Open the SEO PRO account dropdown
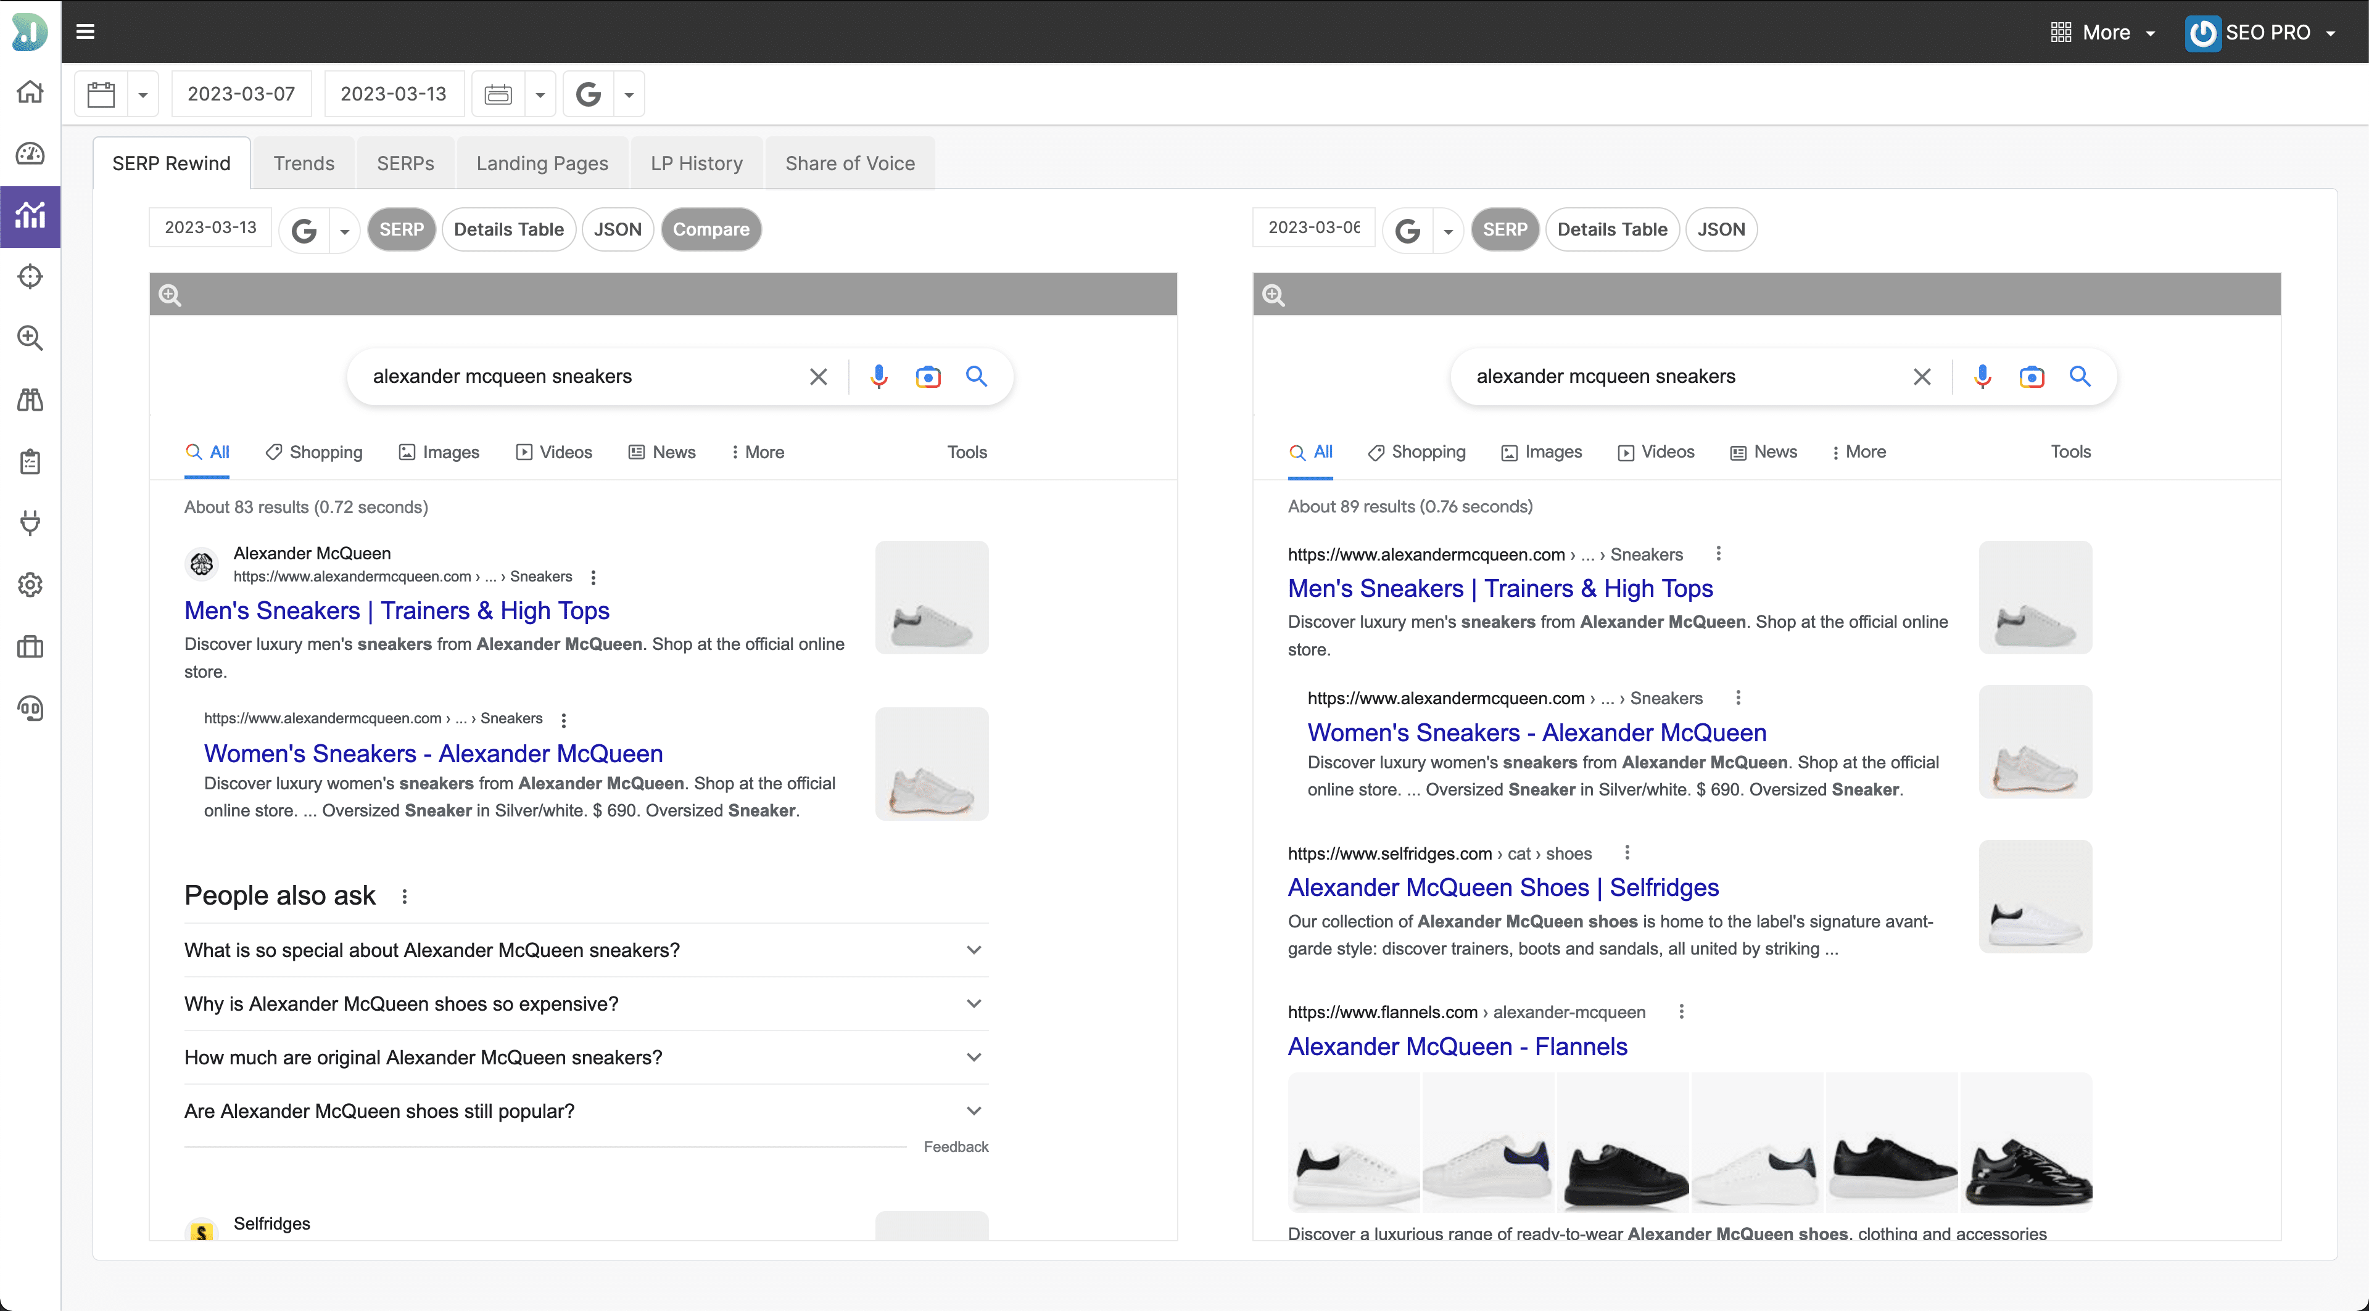 [2262, 32]
